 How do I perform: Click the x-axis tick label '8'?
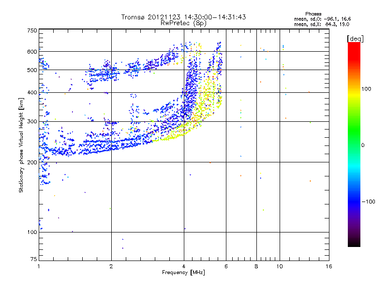click(x=256, y=266)
